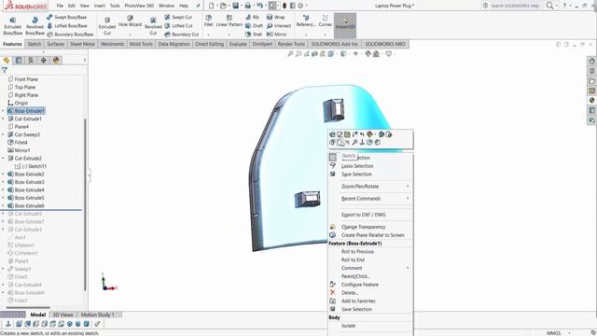Open PropertyManager tab icon
Image resolution: width=597 pixels, height=336 pixels.
click(x=19, y=60)
